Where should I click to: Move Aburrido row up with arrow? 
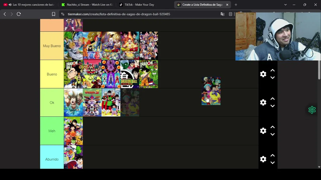[x=273, y=155]
